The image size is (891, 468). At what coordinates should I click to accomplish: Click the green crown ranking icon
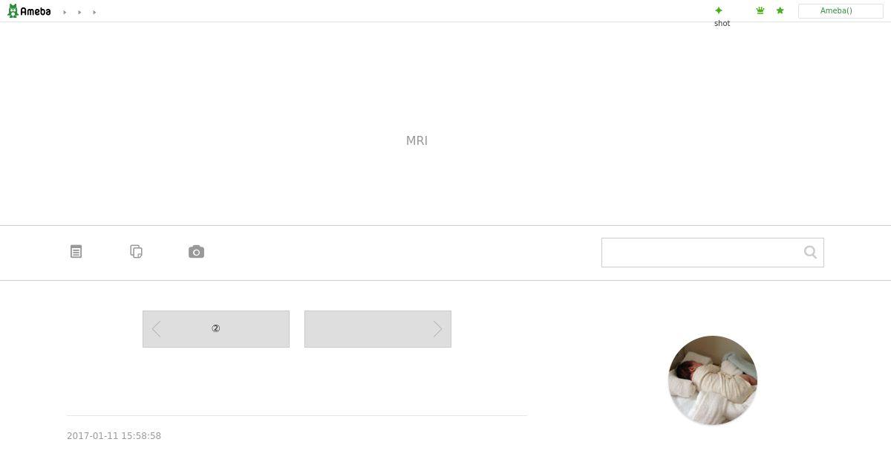pos(760,10)
